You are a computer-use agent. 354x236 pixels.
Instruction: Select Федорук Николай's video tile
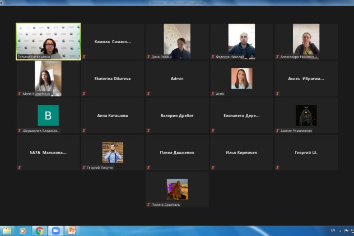coord(242,41)
